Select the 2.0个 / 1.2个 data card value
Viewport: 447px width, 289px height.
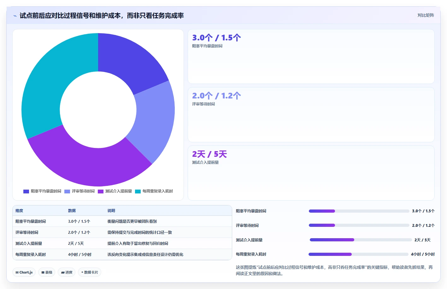(216, 96)
